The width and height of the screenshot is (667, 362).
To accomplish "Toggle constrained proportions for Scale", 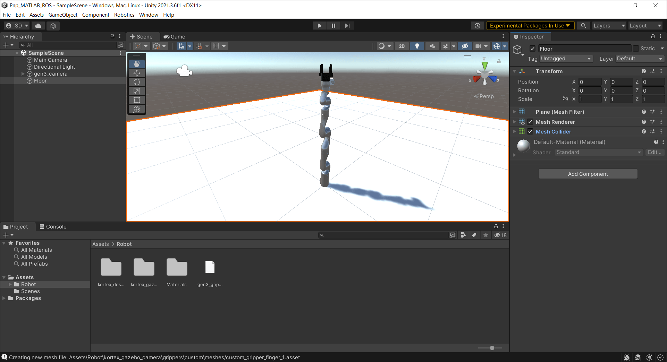I will tap(565, 99).
